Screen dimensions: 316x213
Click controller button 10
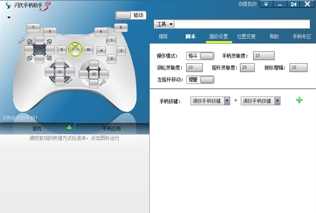click(x=88, y=50)
